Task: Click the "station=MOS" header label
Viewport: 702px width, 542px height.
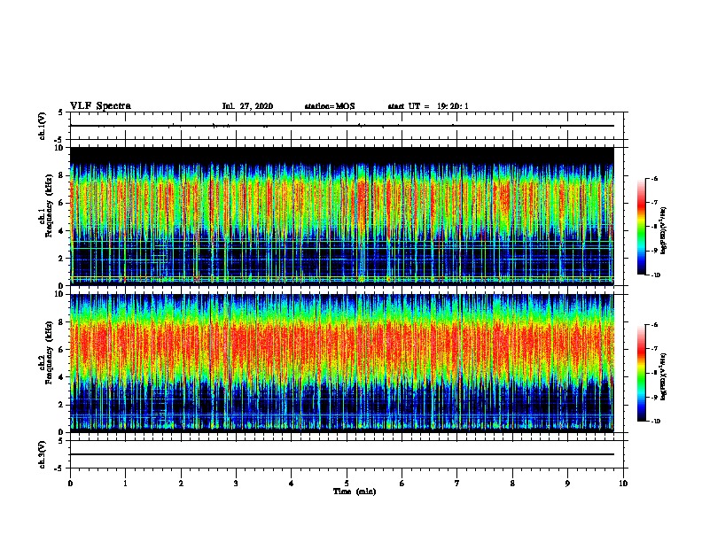Action: pyautogui.click(x=330, y=106)
